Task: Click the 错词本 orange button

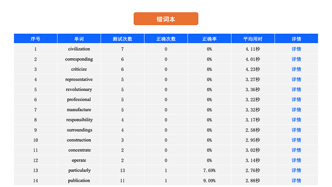Action: tap(166, 19)
